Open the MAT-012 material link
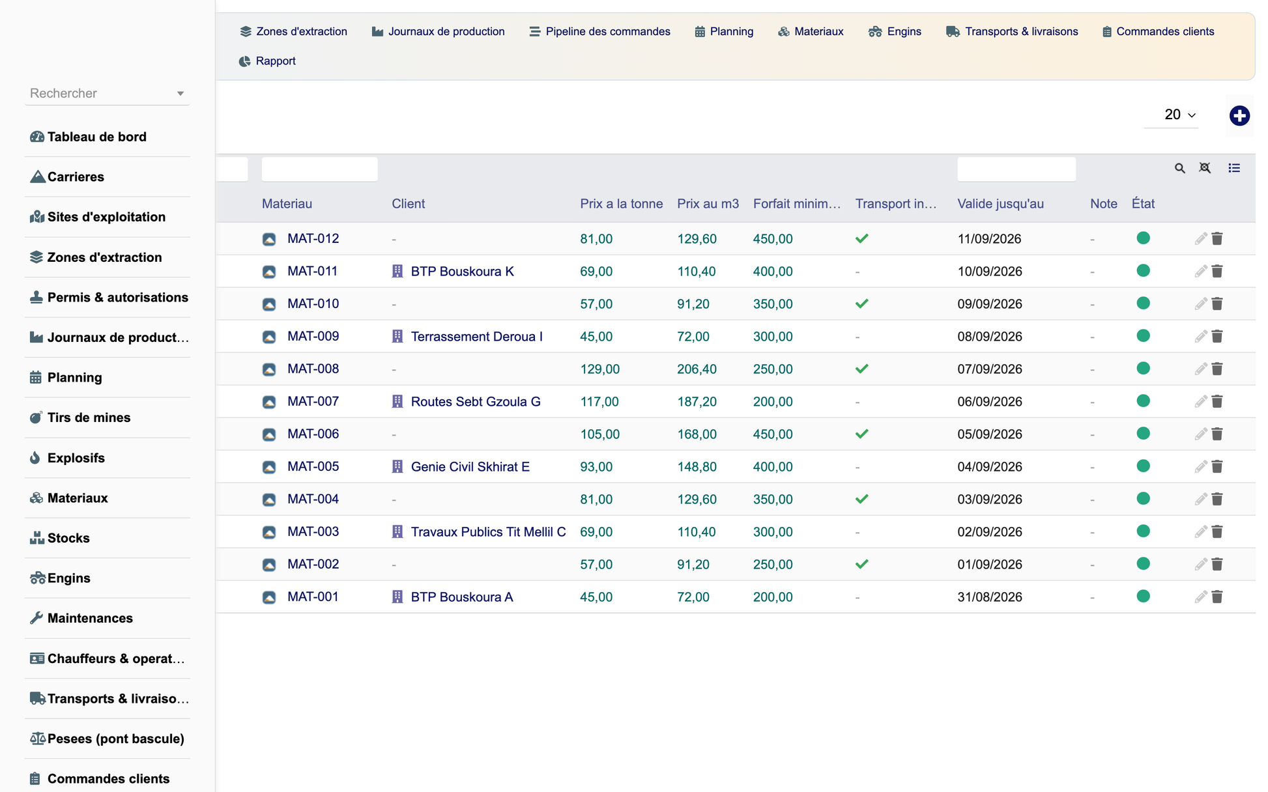 tap(313, 239)
